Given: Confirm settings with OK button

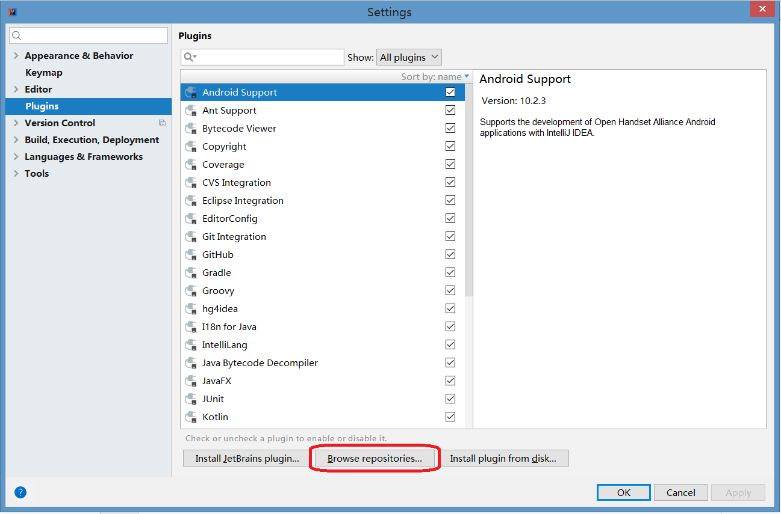Looking at the screenshot, I should click(624, 492).
